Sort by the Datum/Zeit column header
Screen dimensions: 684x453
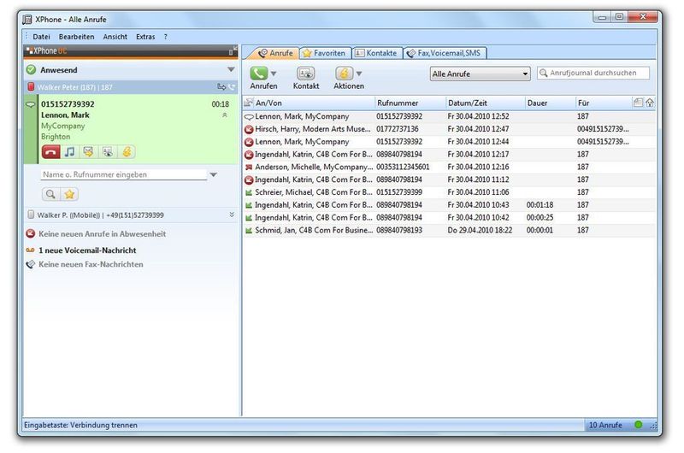[485, 103]
